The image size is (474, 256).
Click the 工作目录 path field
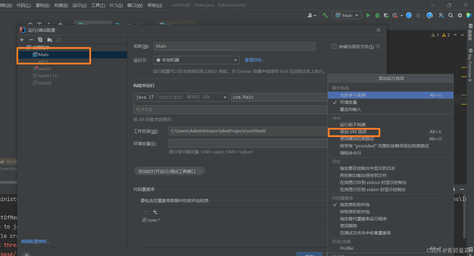coord(248,131)
